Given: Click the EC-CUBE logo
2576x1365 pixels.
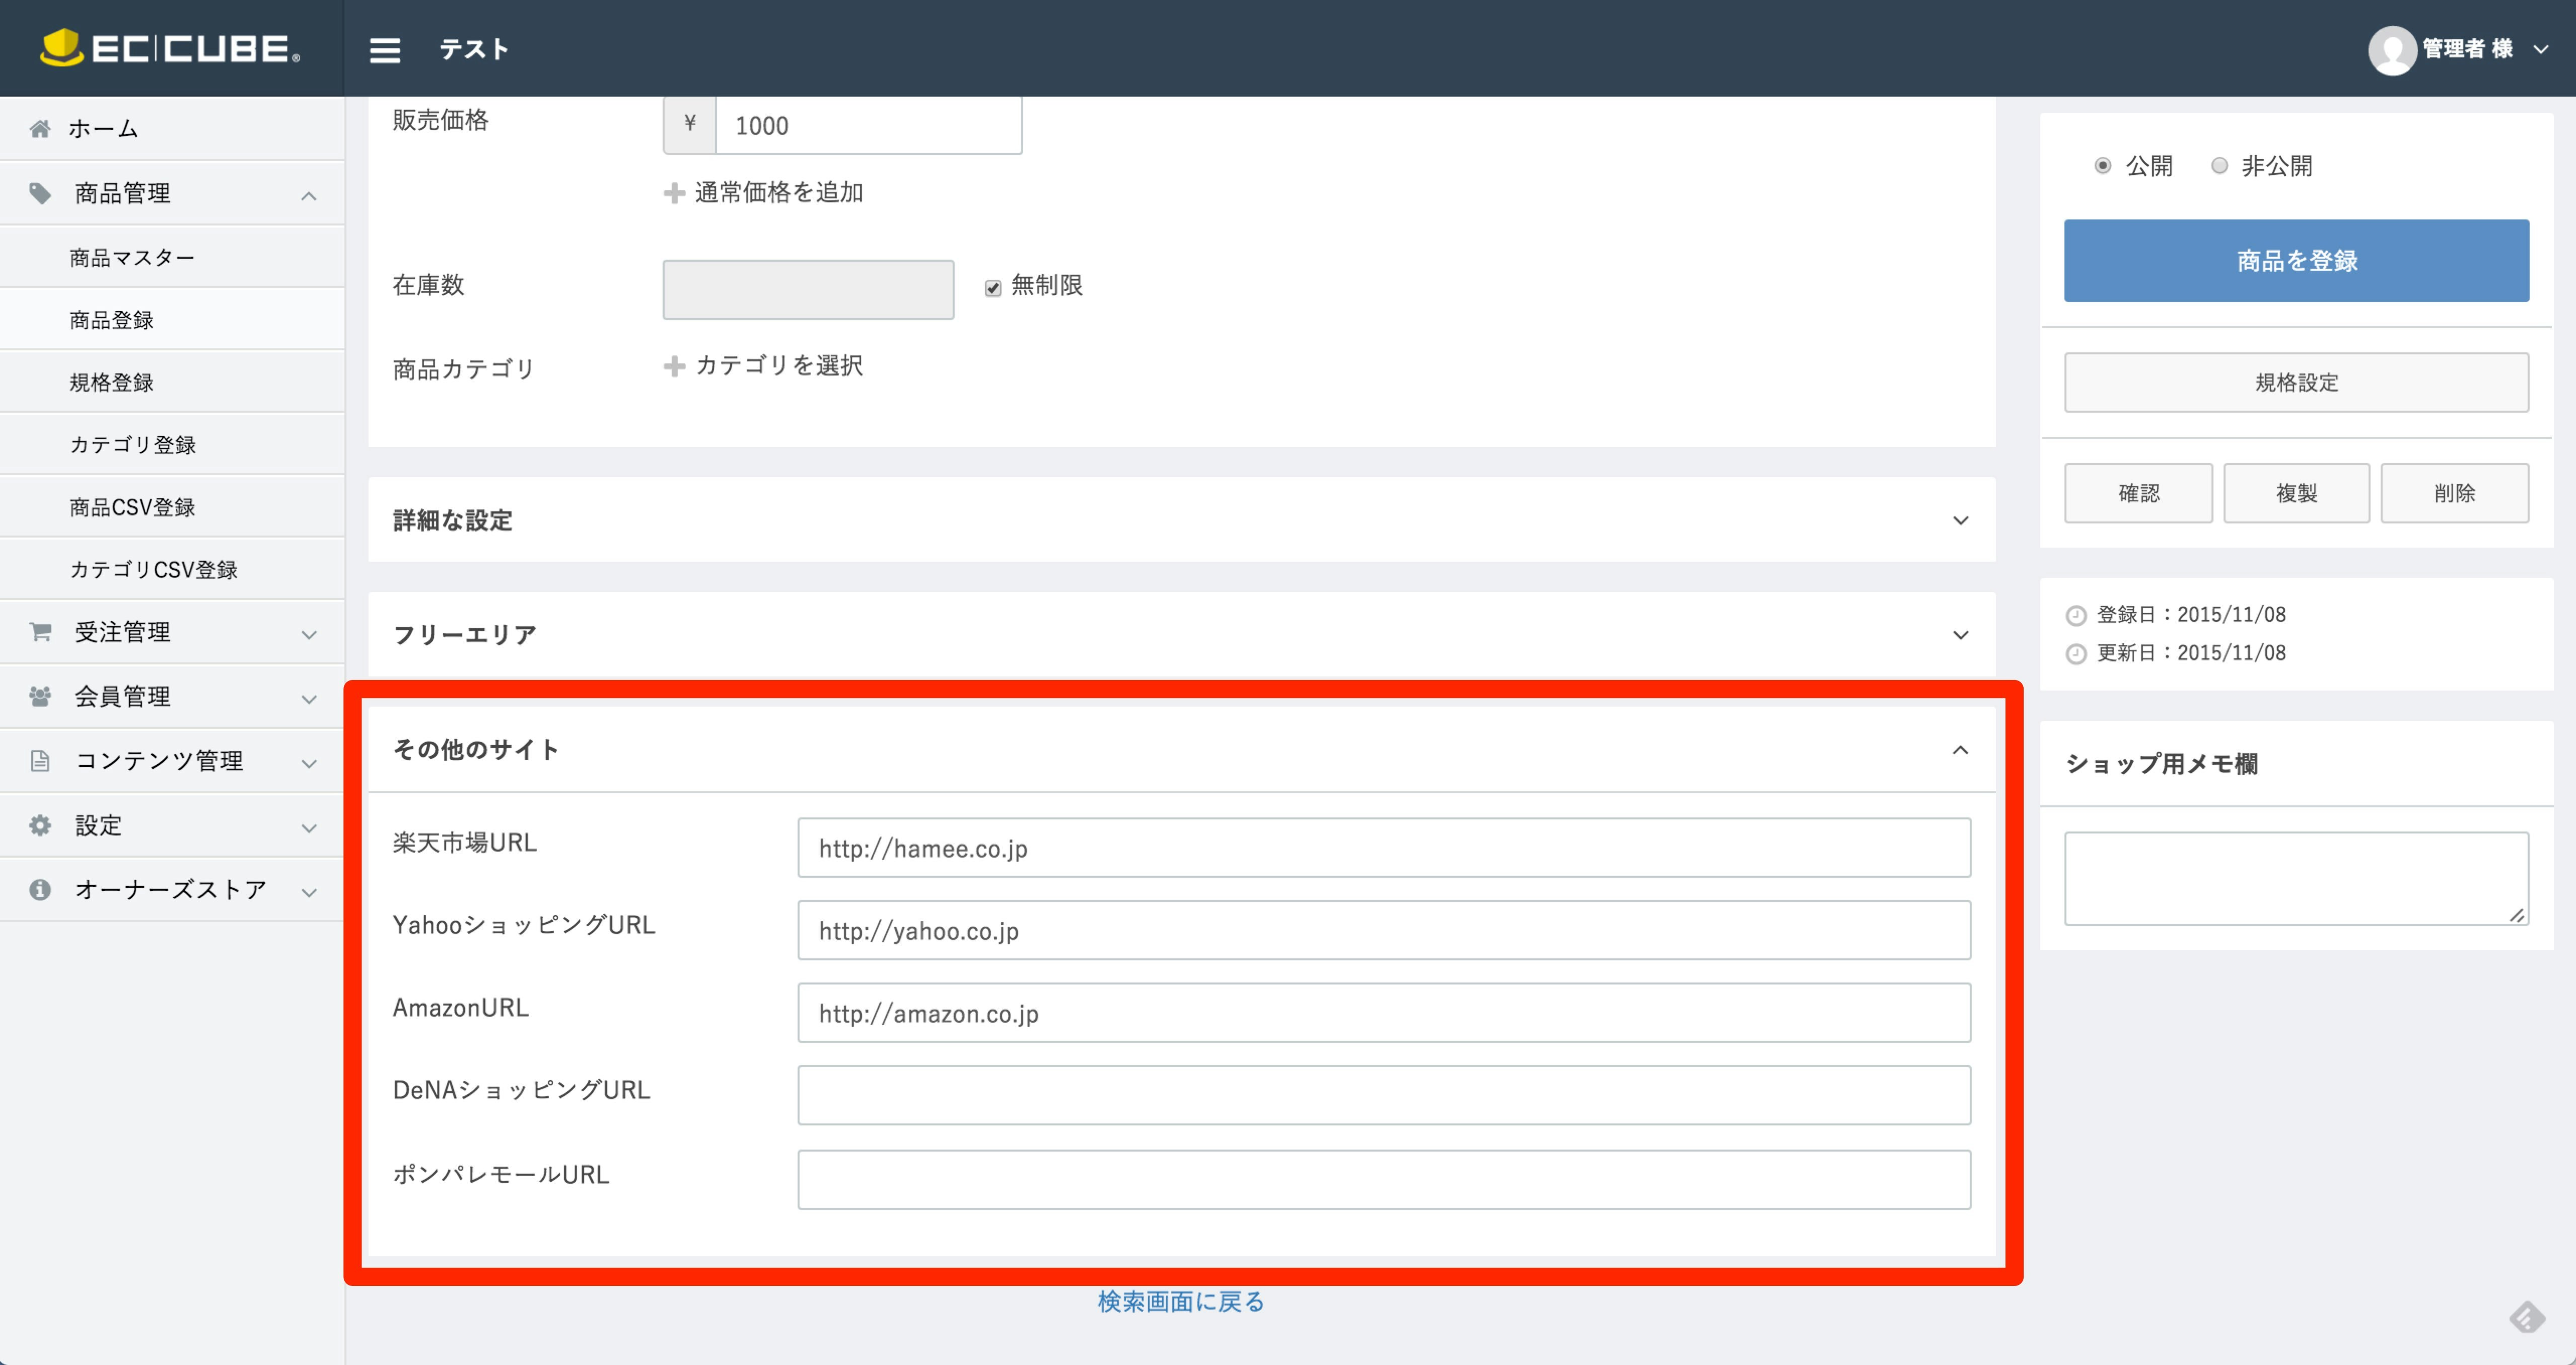Looking at the screenshot, I should [170, 48].
